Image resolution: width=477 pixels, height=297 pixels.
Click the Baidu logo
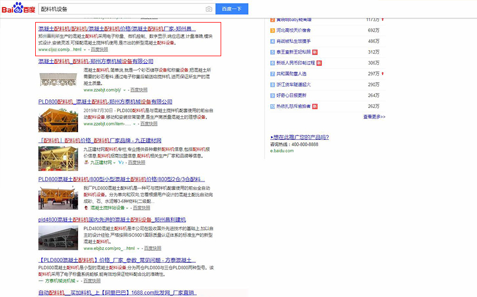[18, 8]
